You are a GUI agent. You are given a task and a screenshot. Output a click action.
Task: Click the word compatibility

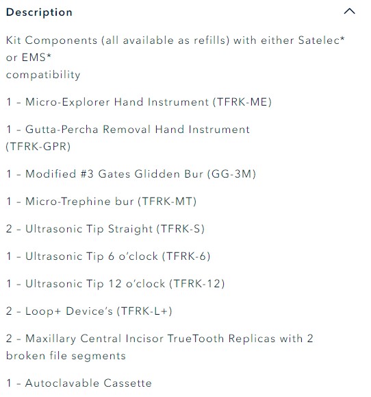coord(43,75)
